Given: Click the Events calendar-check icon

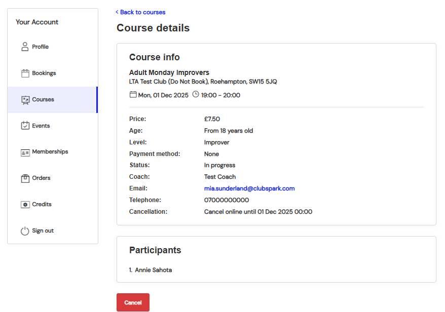Looking at the screenshot, I should 25,126.
